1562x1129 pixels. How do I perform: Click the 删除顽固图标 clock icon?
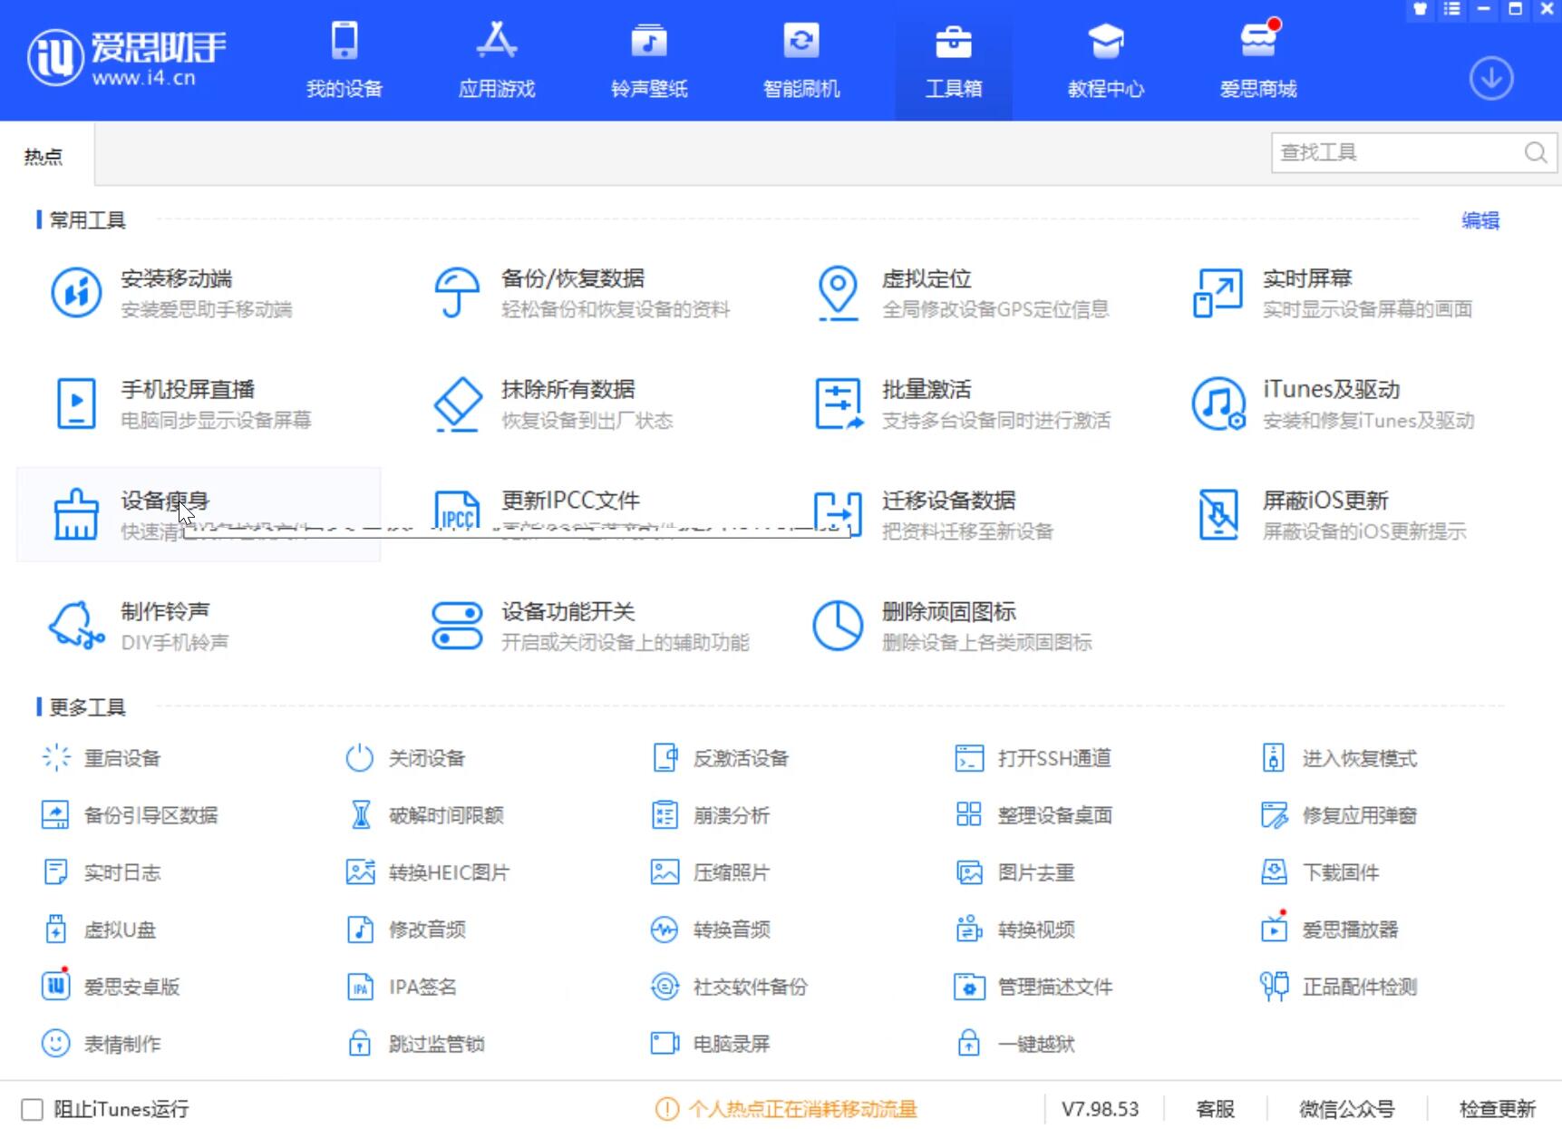point(838,626)
